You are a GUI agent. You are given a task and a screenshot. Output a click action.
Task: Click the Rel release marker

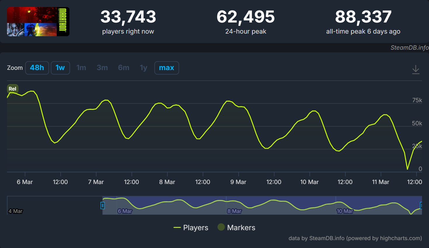click(13, 89)
